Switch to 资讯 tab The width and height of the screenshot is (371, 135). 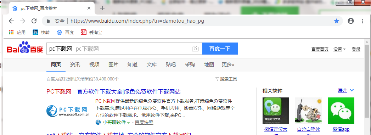(75, 64)
